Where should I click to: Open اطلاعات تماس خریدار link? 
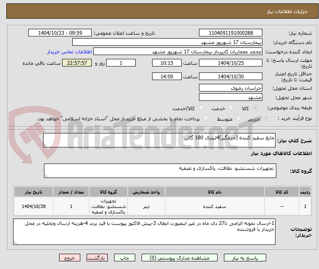click(70, 52)
